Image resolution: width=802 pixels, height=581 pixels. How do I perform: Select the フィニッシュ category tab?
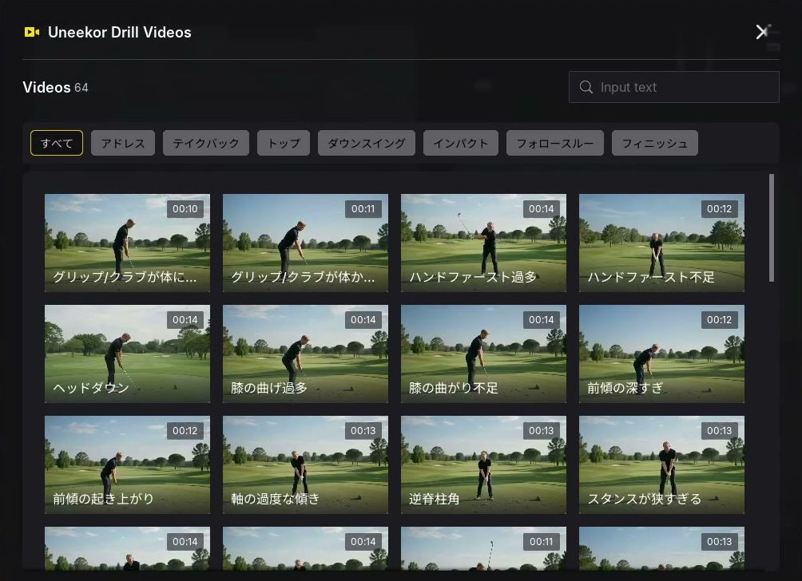[x=655, y=143]
